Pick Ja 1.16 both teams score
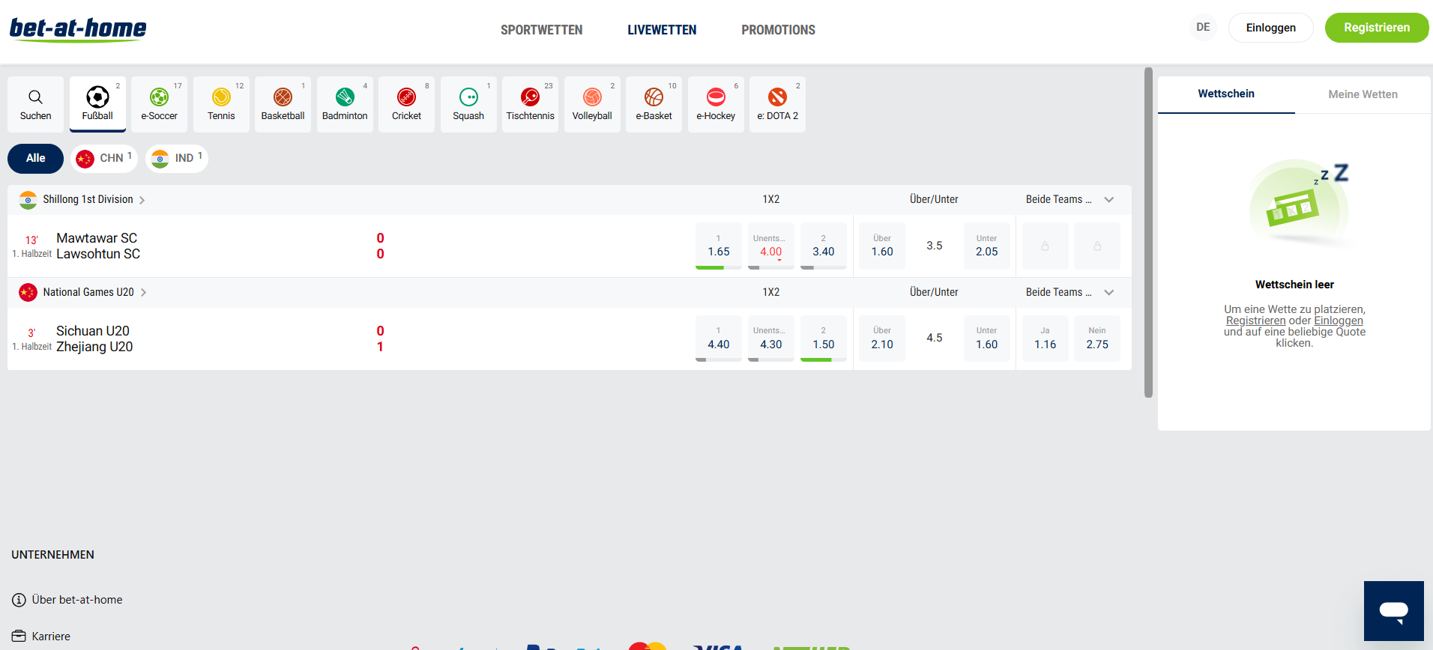This screenshot has height=650, width=1433. click(1045, 338)
